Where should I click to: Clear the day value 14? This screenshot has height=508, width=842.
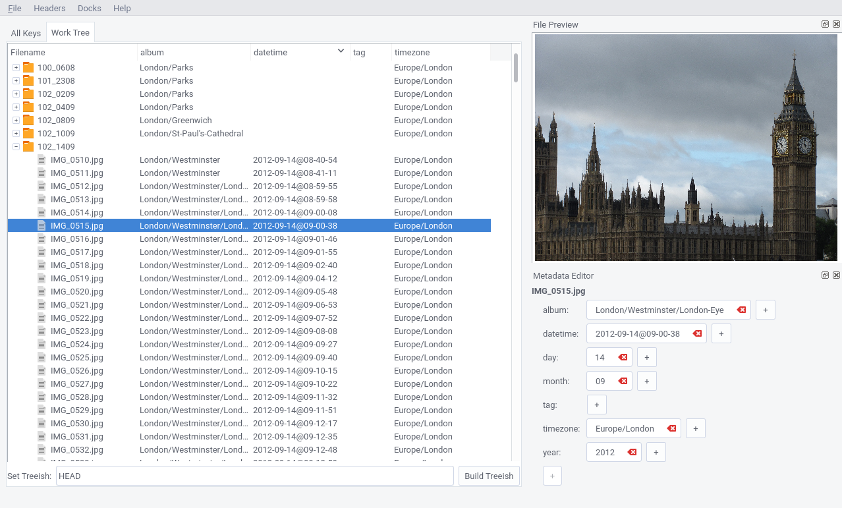coord(623,357)
